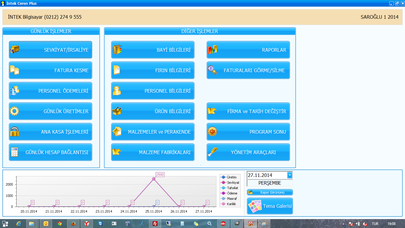405x228 pixels.
Task: Click the magnifier icon on FATURALARI GÖRME/SİLME
Action: tap(212, 70)
